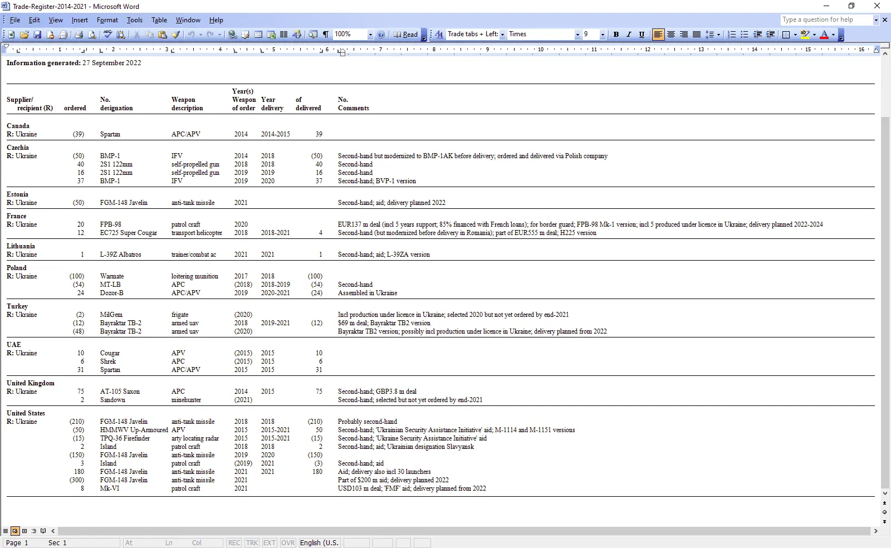This screenshot has width=891, height=548.
Task: Click the Read button
Action: point(406,35)
